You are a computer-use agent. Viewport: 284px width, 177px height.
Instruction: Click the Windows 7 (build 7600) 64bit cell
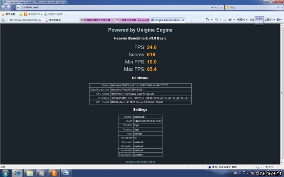tap(151, 89)
